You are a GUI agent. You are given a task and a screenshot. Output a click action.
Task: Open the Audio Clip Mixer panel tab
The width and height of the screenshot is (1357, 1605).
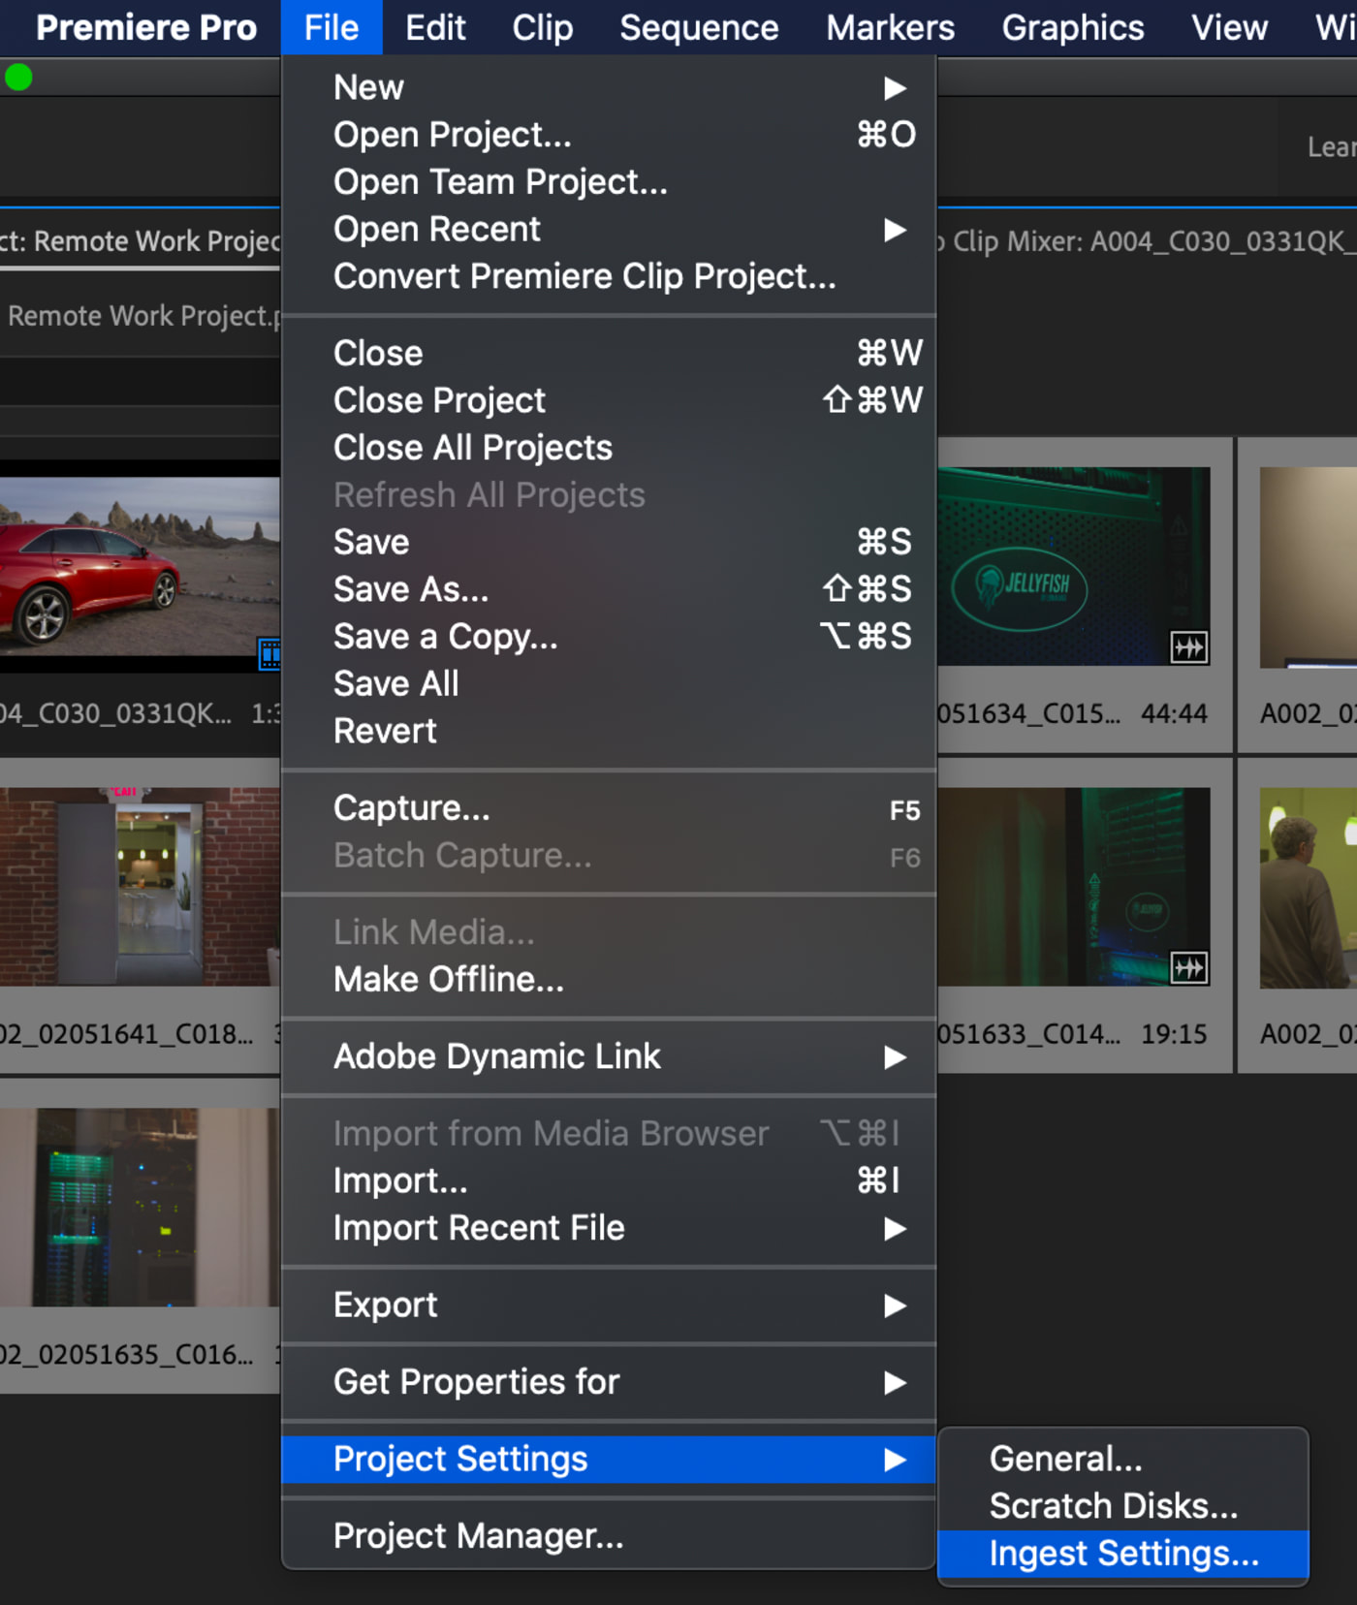[1148, 240]
